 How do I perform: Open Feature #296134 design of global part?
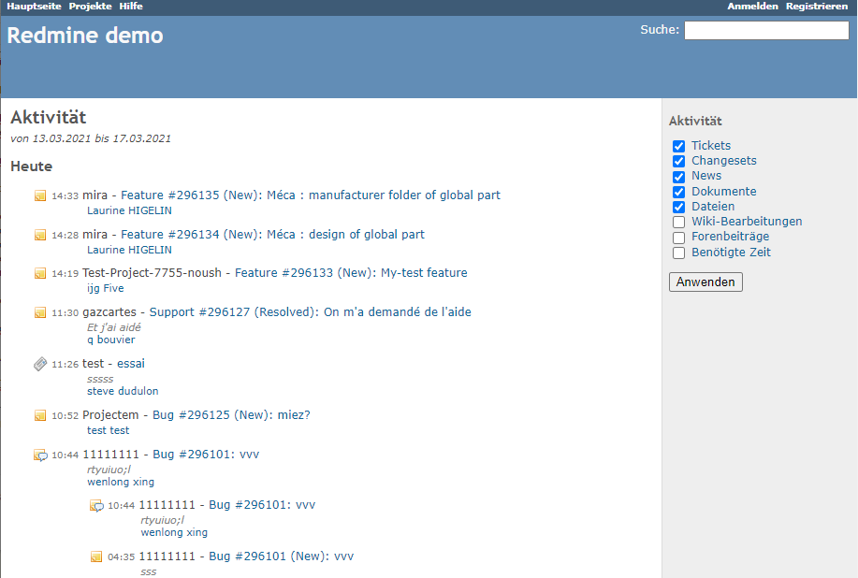[x=272, y=235]
